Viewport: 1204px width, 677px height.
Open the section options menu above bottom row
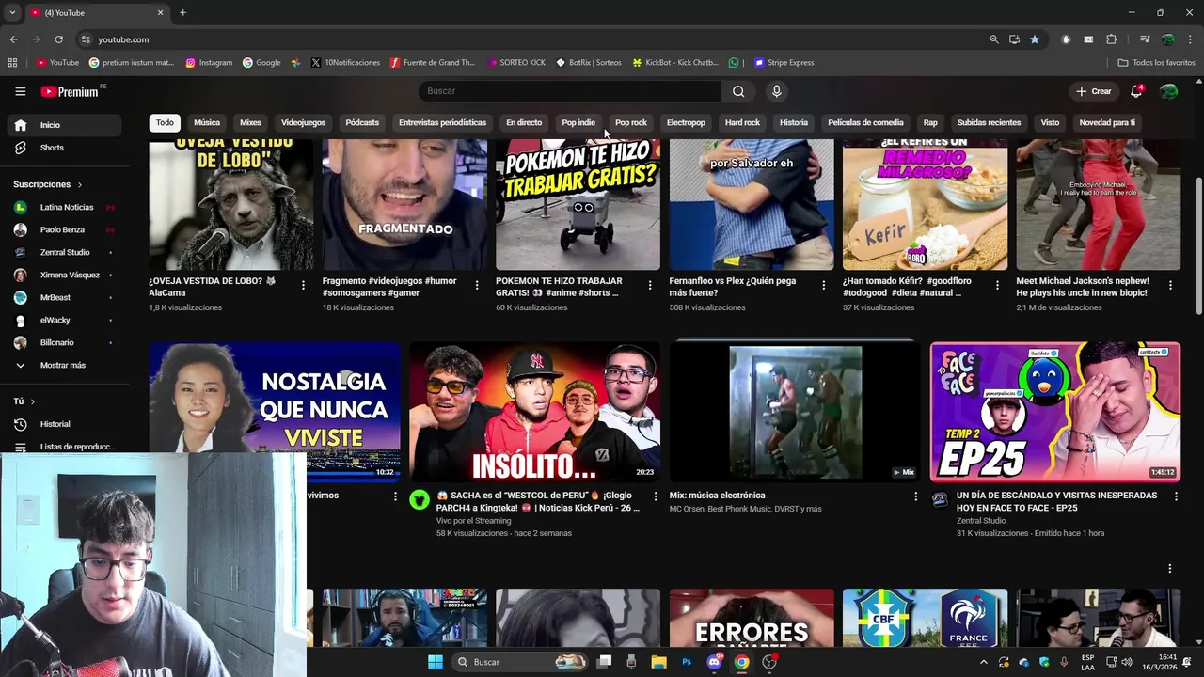point(1170,569)
